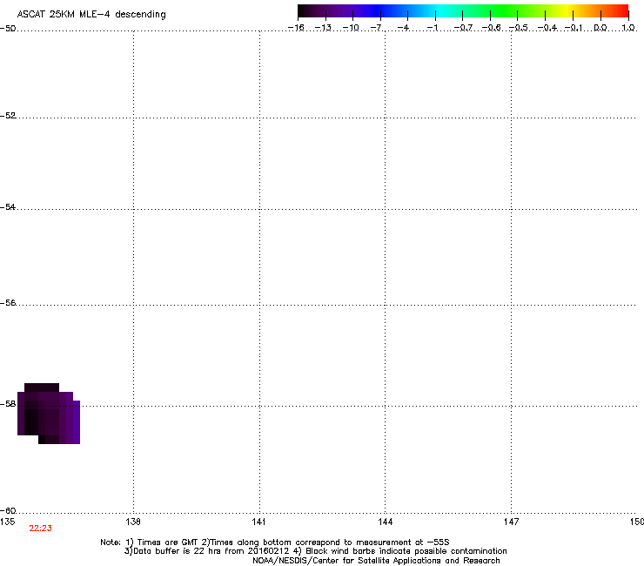Click the -58 latitude axis label
Image resolution: width=644 pixels, height=566 pixels.
tap(8, 404)
